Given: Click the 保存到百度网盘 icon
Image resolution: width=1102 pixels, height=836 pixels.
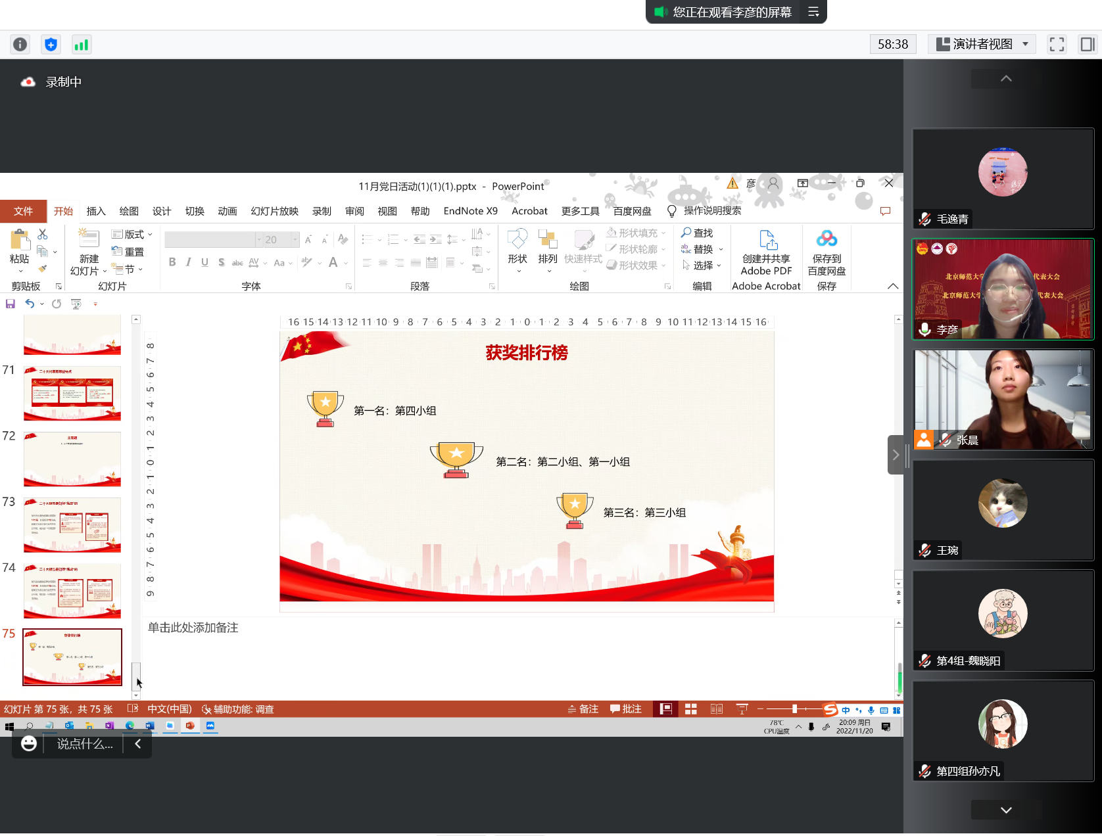Looking at the screenshot, I should pos(827,253).
